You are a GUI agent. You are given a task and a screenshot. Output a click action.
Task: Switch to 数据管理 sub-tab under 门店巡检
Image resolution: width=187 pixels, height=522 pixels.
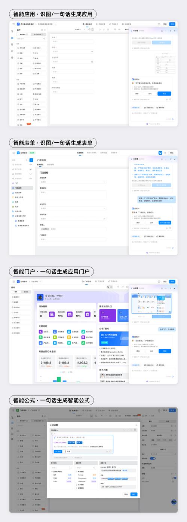(x=50, y=164)
